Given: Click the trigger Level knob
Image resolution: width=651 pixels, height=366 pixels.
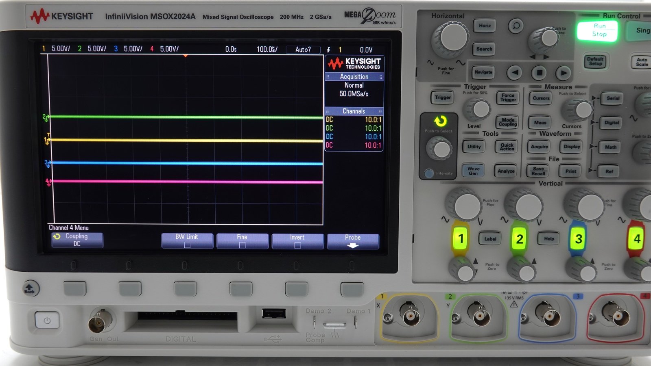Looking at the screenshot, I should (477, 109).
